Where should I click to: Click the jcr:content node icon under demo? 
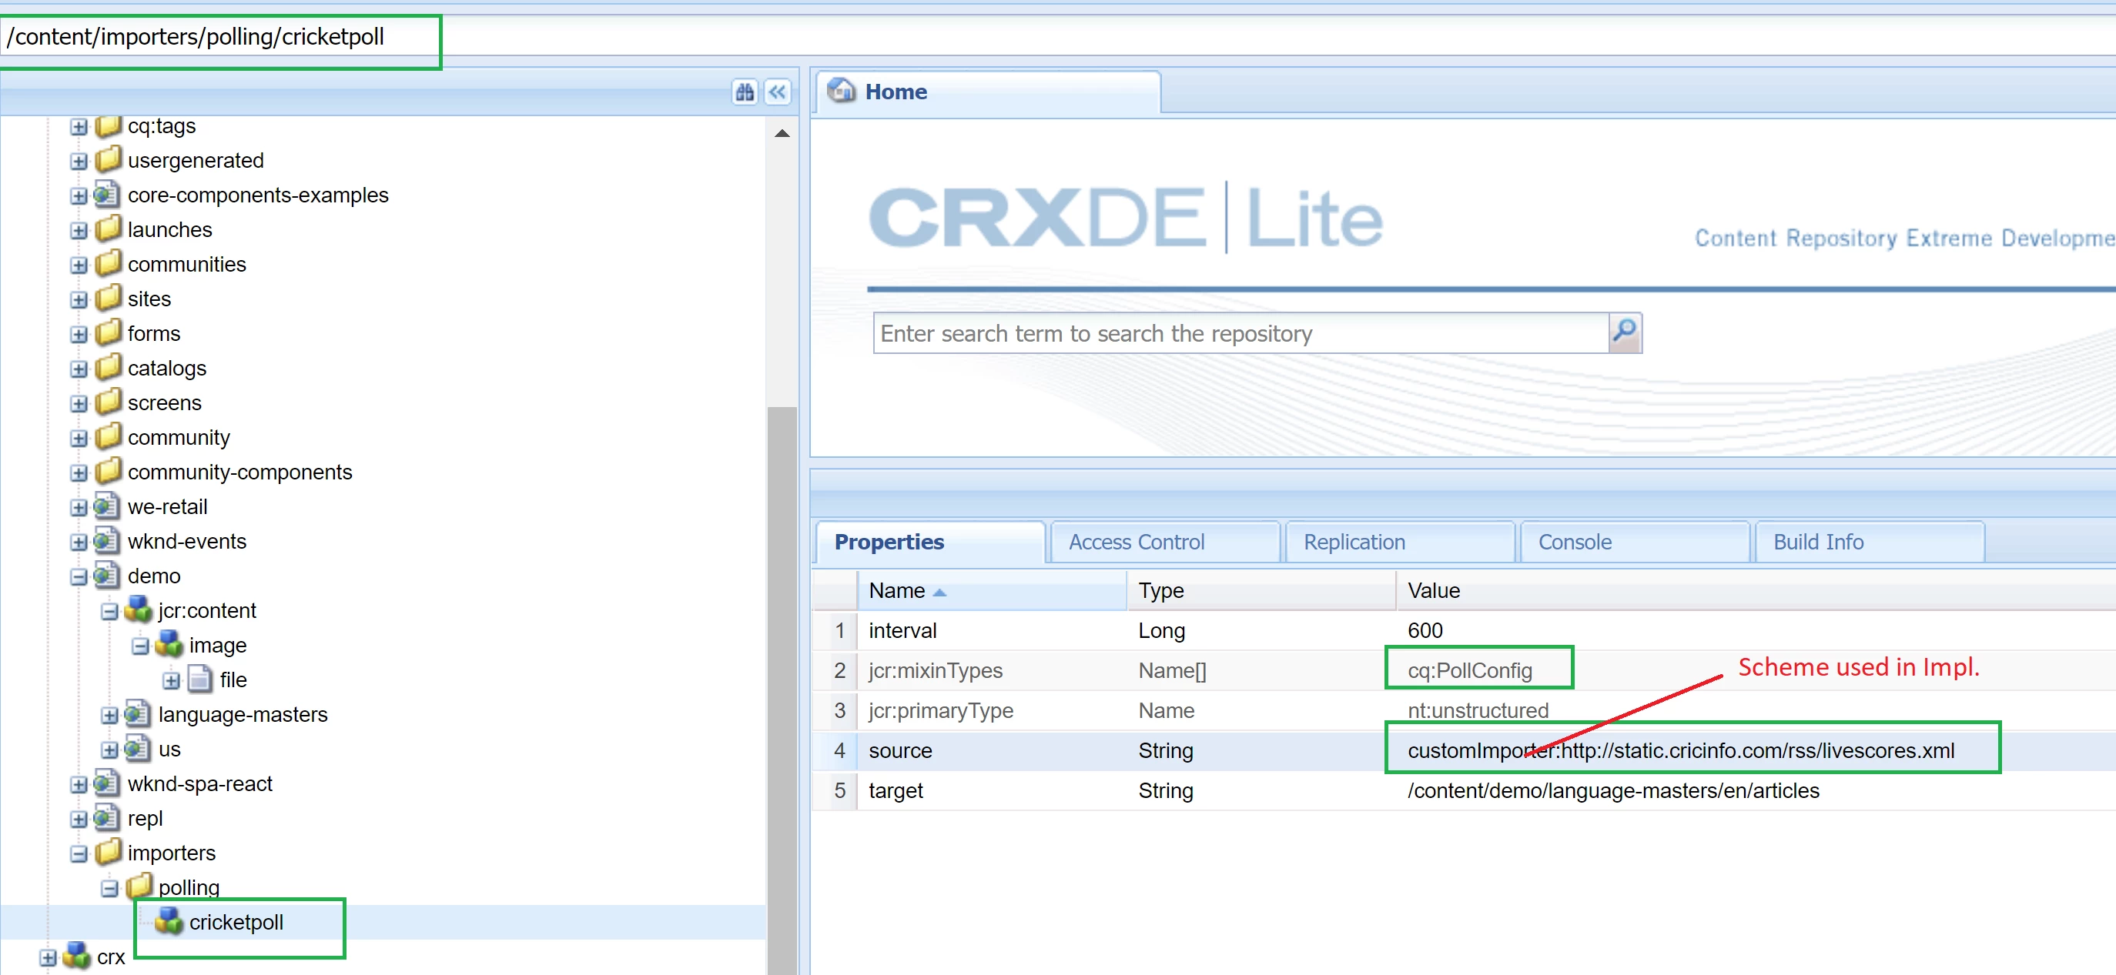138,609
